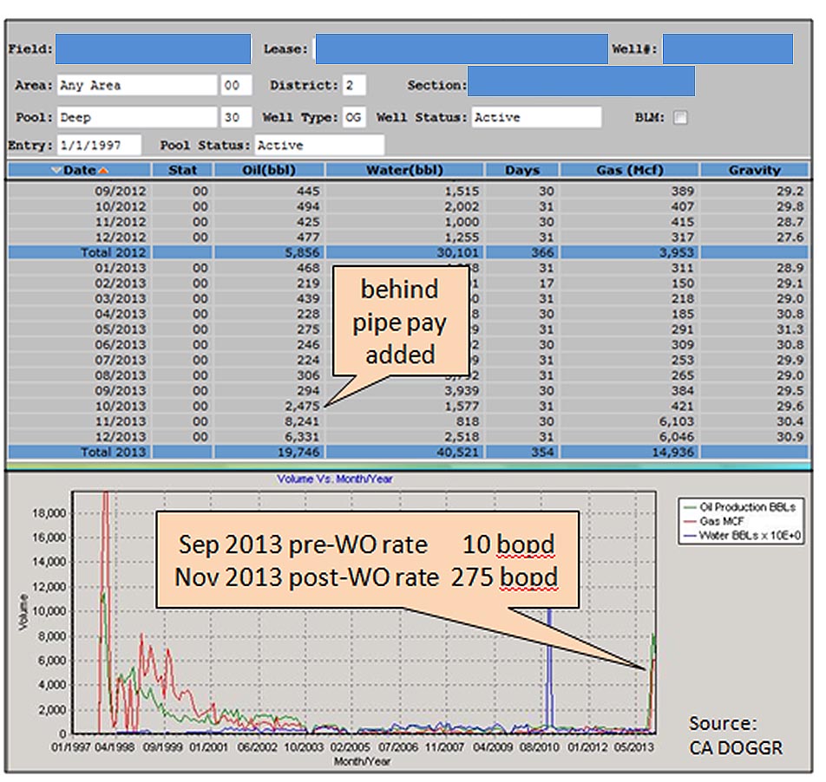Click the Area field showing Any Area

click(x=137, y=86)
